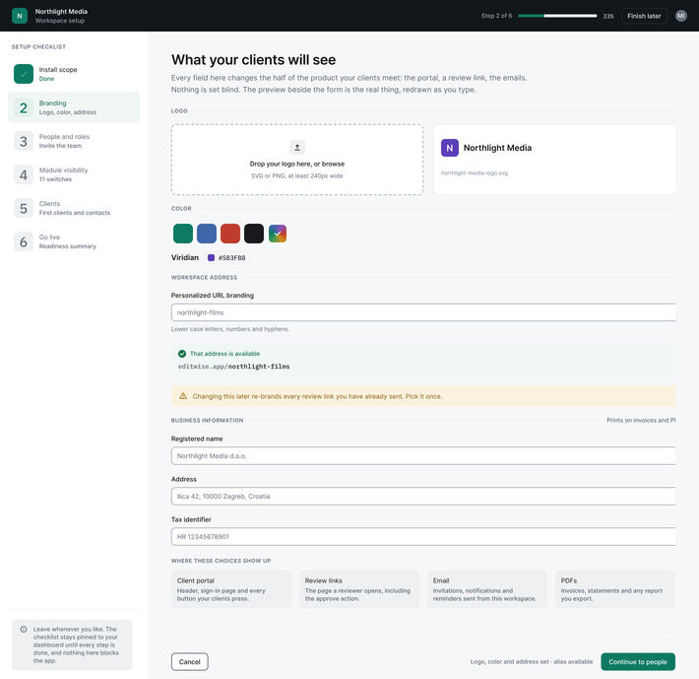The height and width of the screenshot is (679, 699).
Task: Click the step number 6 badge
Action: tap(24, 241)
